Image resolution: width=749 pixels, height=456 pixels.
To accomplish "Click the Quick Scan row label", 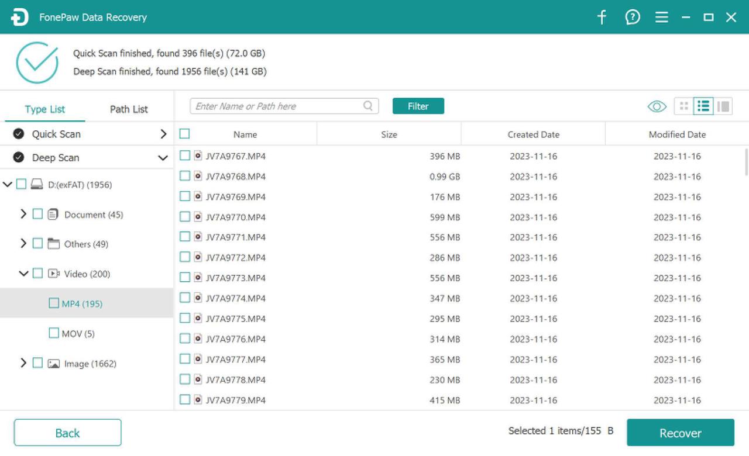I will click(x=56, y=134).
